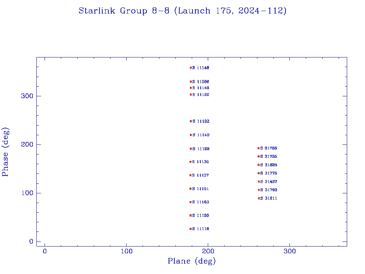Select the S 11116 satellite label
The width and height of the screenshot is (365, 274).
[201, 229]
